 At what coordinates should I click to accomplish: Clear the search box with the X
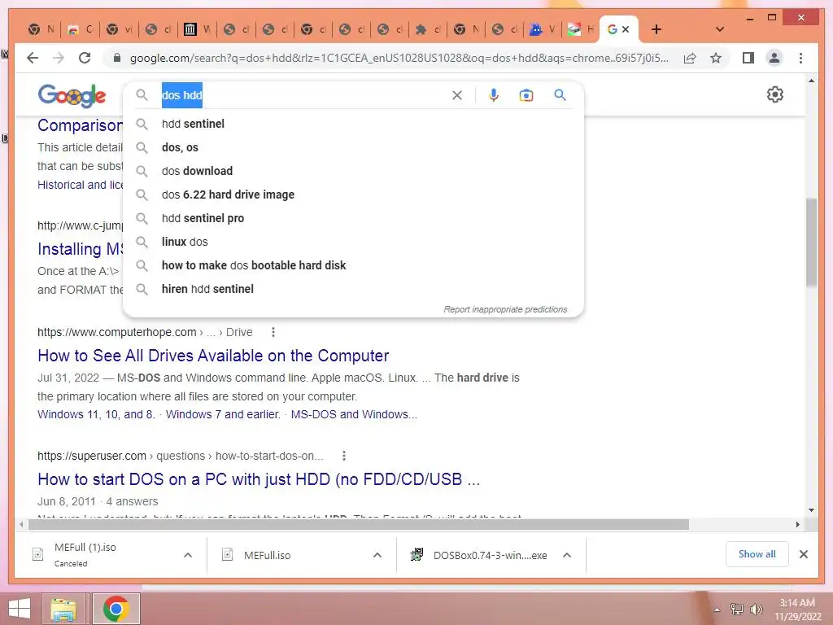pyautogui.click(x=457, y=95)
